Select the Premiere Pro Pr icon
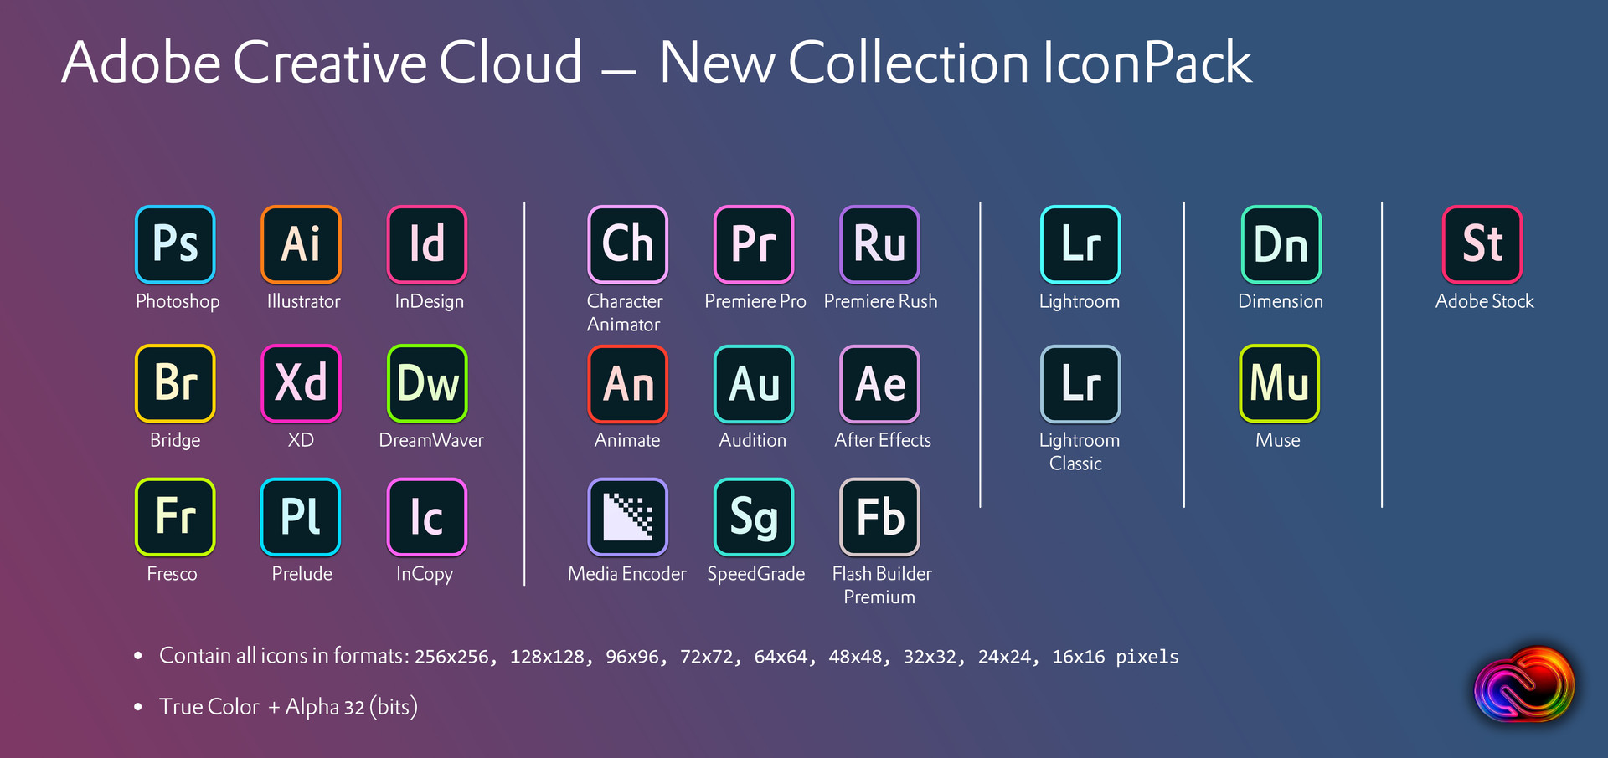The height and width of the screenshot is (758, 1608). point(754,244)
